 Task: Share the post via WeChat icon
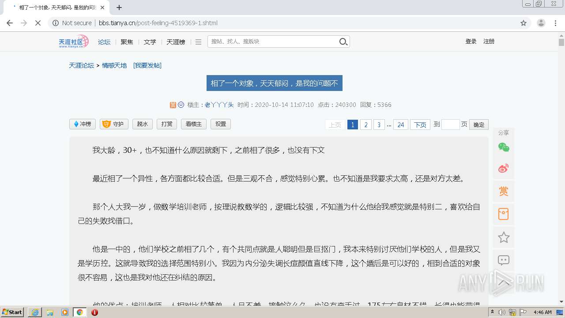tap(504, 147)
